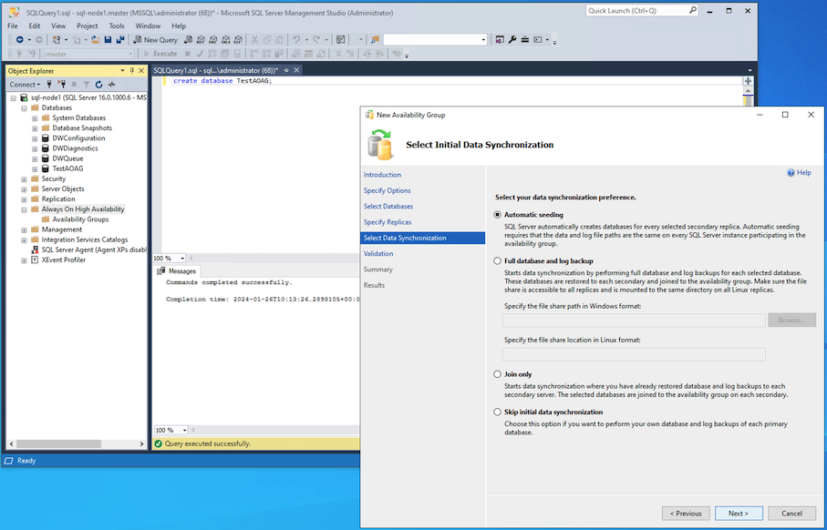The width and height of the screenshot is (827, 530).
Task: Select Full database and log backup
Action: coord(497,260)
